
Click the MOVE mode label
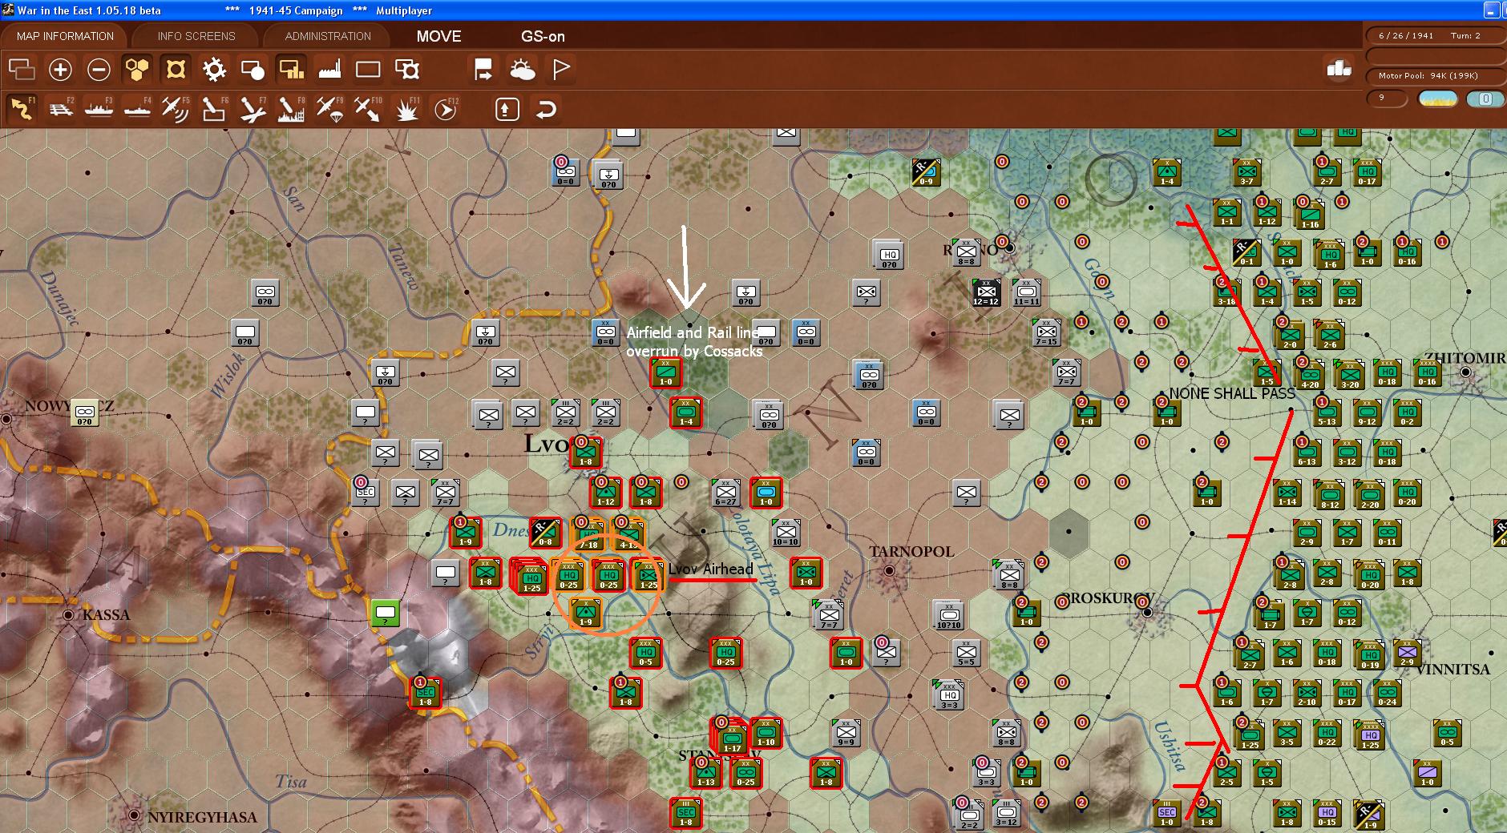click(438, 36)
